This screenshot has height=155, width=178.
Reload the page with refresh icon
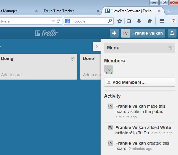tap(58, 21)
